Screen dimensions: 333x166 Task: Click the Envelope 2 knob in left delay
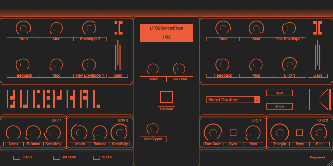(x=89, y=28)
